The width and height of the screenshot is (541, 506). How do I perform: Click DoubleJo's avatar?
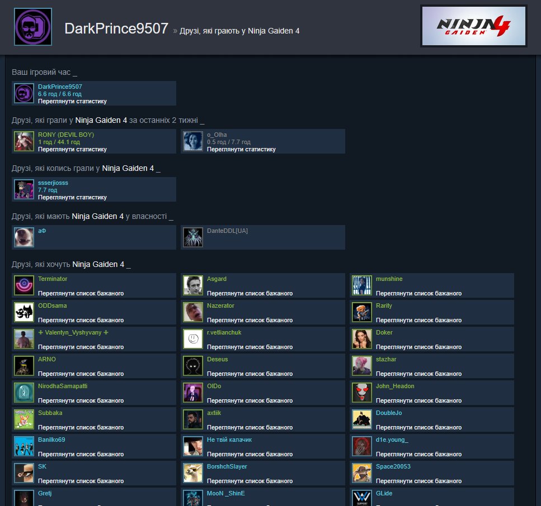coord(362,419)
